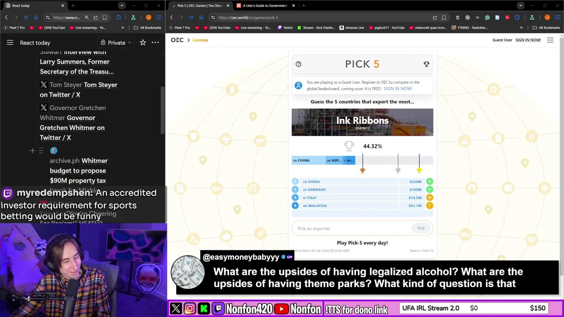Zoom icon in React today address bar
564x317 pixels.
[x=87, y=17]
